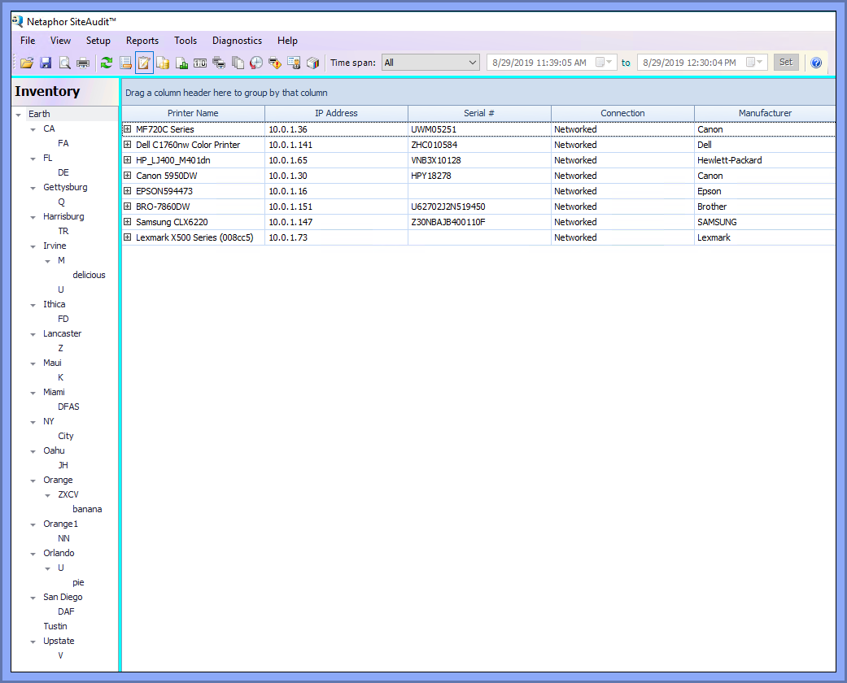Open Print Preview from the toolbar

(64, 63)
